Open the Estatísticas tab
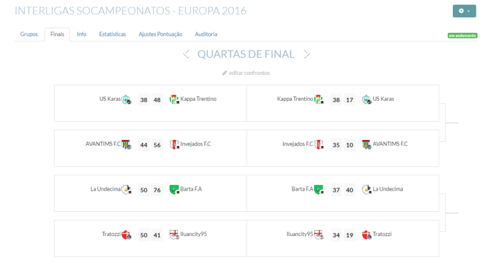The image size is (500, 262). tap(112, 35)
